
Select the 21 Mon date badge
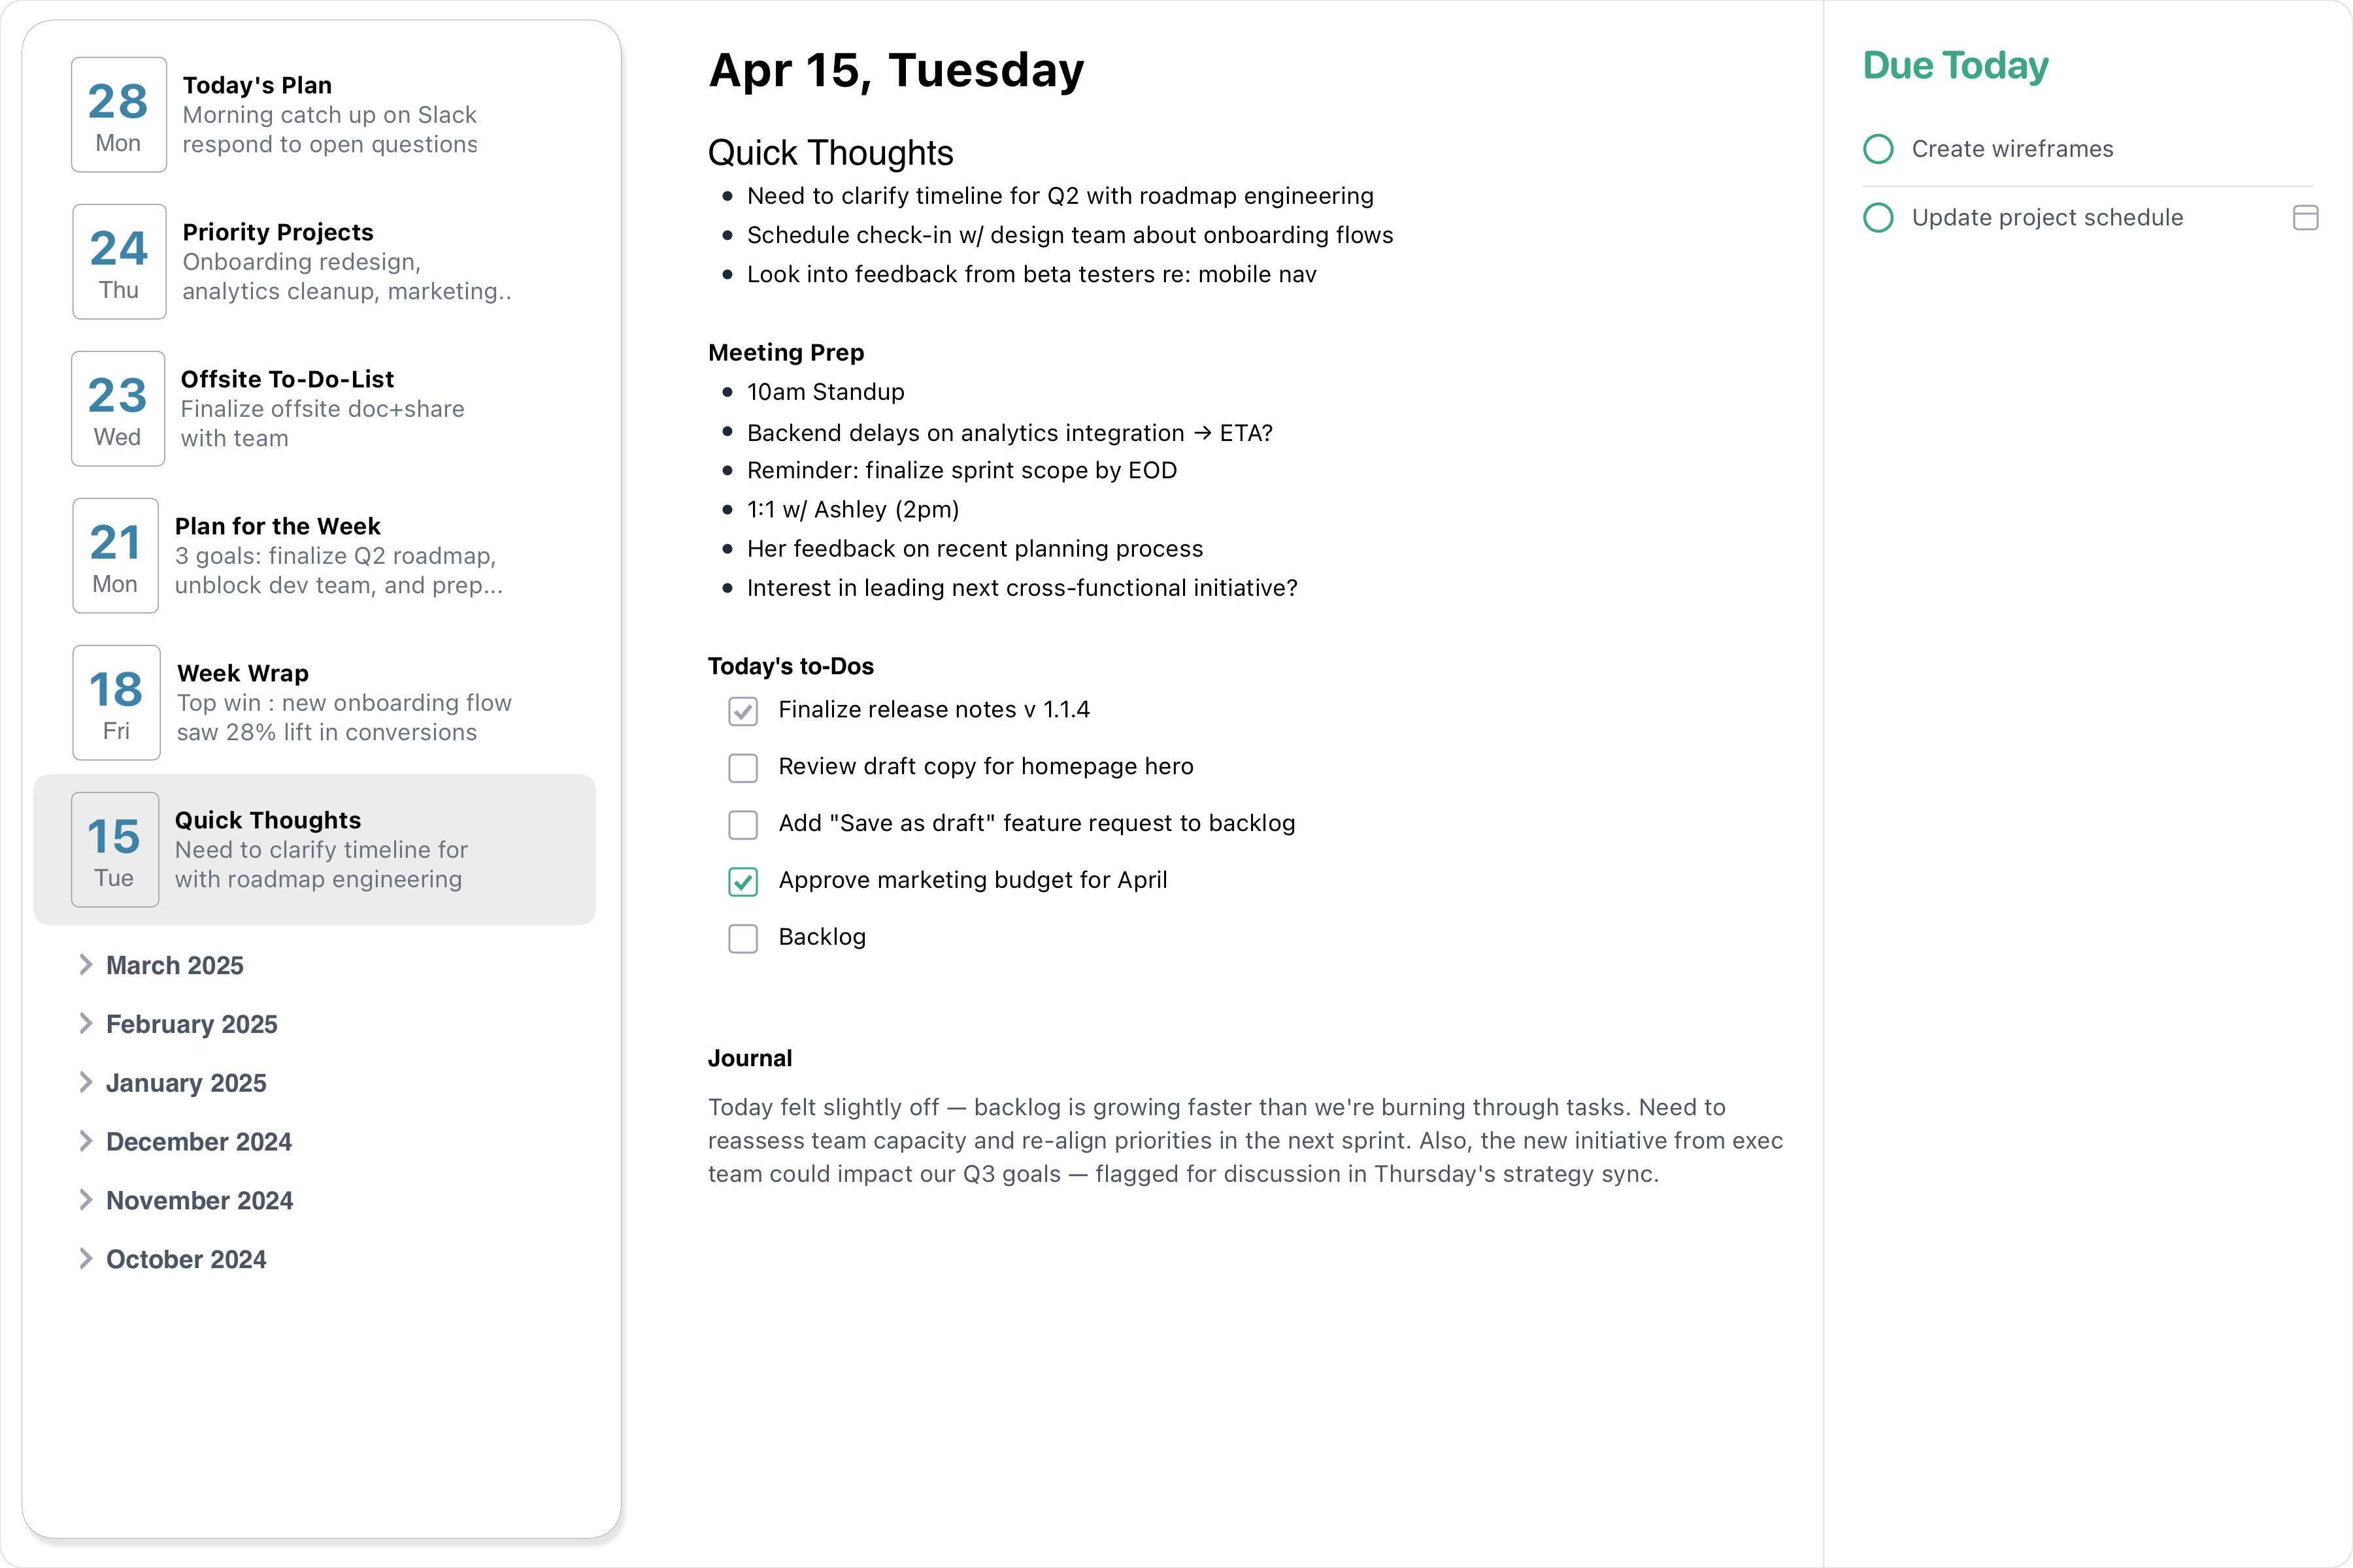click(114, 555)
